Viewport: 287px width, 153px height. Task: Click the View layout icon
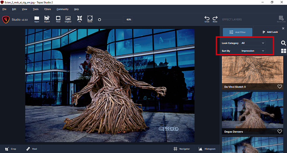coord(58,19)
